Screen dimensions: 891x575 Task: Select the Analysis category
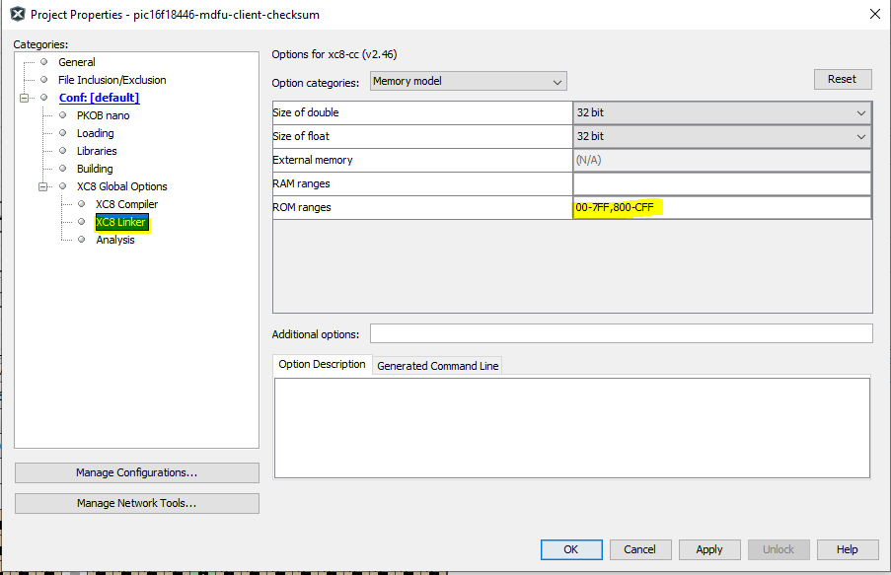115,240
